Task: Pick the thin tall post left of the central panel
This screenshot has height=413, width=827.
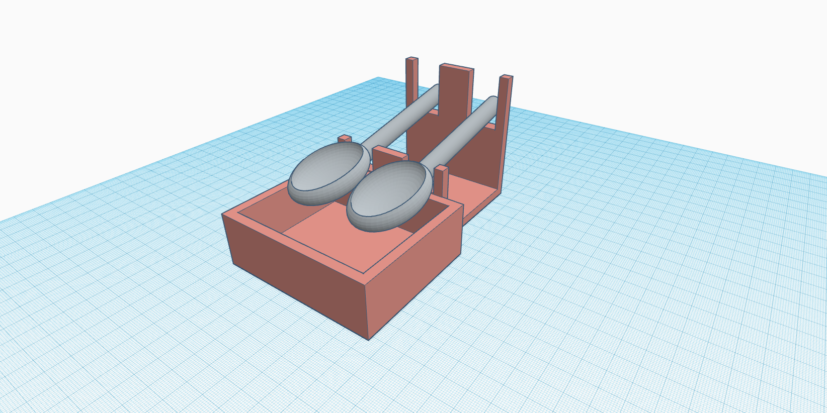Action: pyautogui.click(x=411, y=80)
